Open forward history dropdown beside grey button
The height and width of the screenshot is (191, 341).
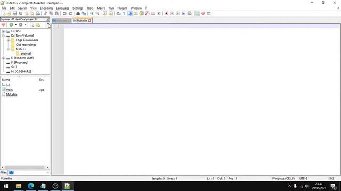point(25,25)
